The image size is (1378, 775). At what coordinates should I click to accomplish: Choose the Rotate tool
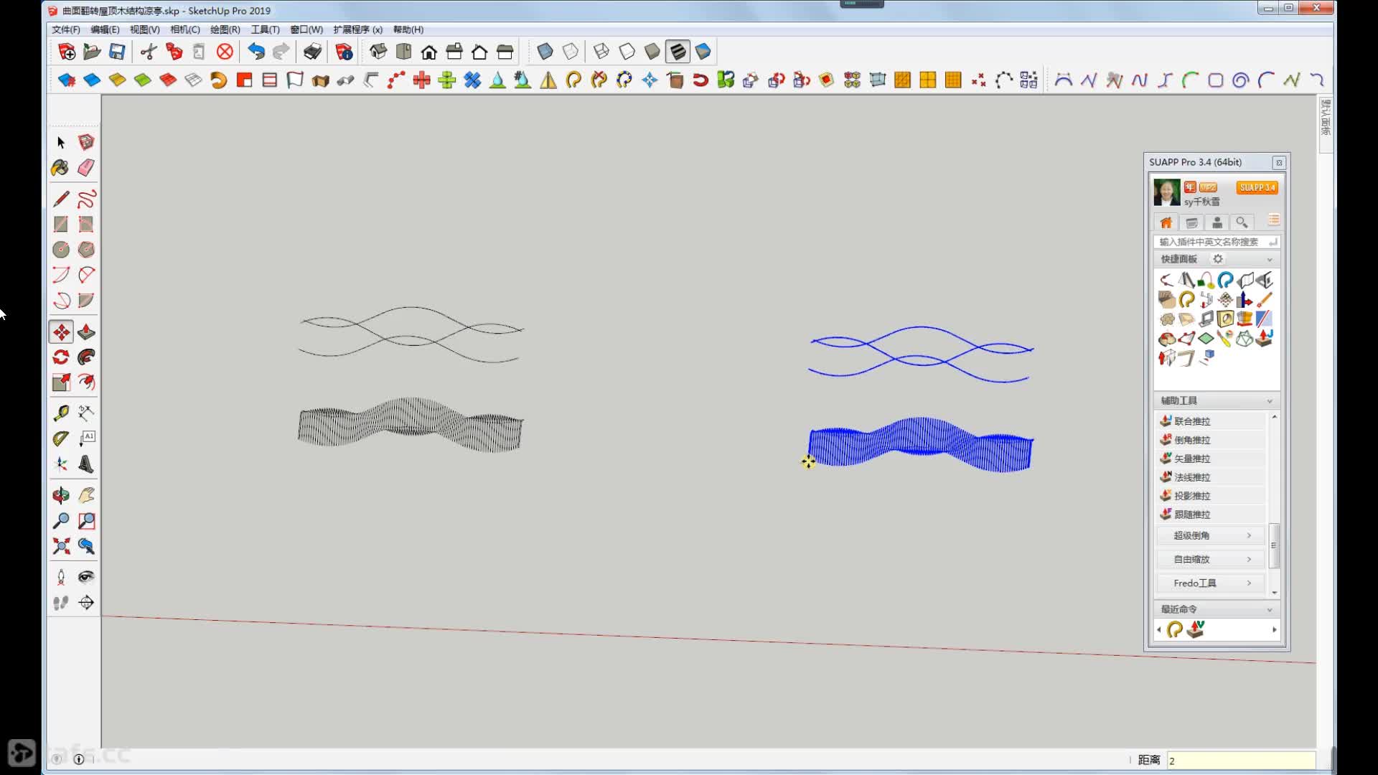tap(61, 357)
